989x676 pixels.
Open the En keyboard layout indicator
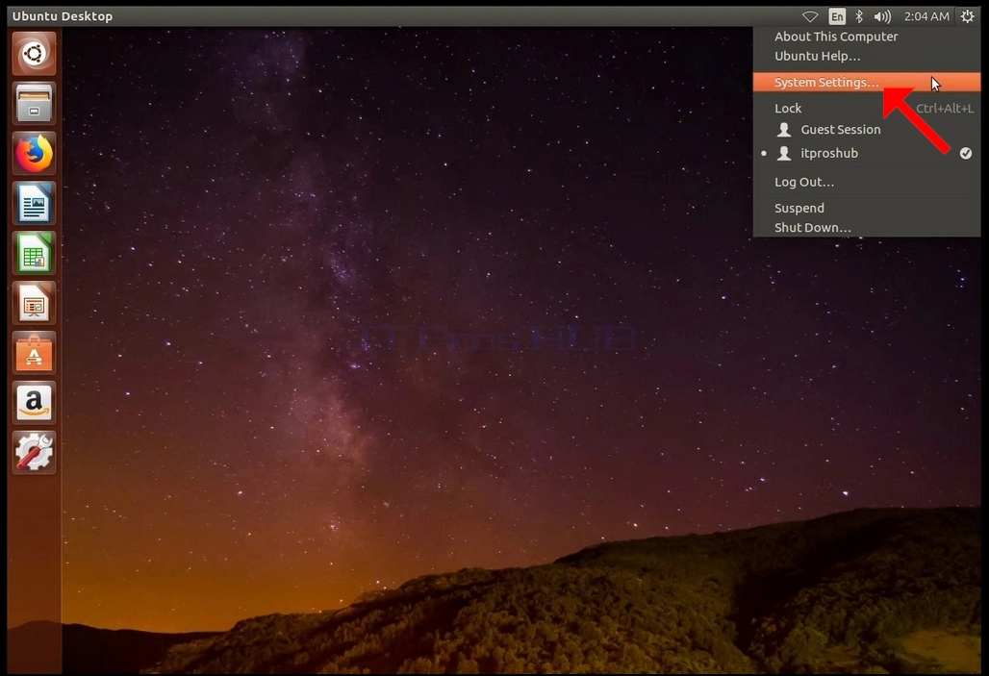click(x=837, y=16)
